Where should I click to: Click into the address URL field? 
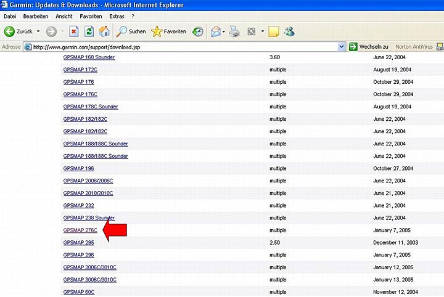point(185,47)
